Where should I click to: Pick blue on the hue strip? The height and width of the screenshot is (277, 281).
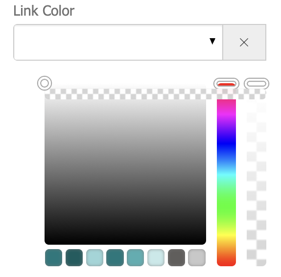tap(226, 143)
